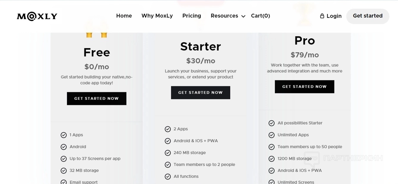Click the lock icon beside Login
398x184 pixels.
pos(322,16)
